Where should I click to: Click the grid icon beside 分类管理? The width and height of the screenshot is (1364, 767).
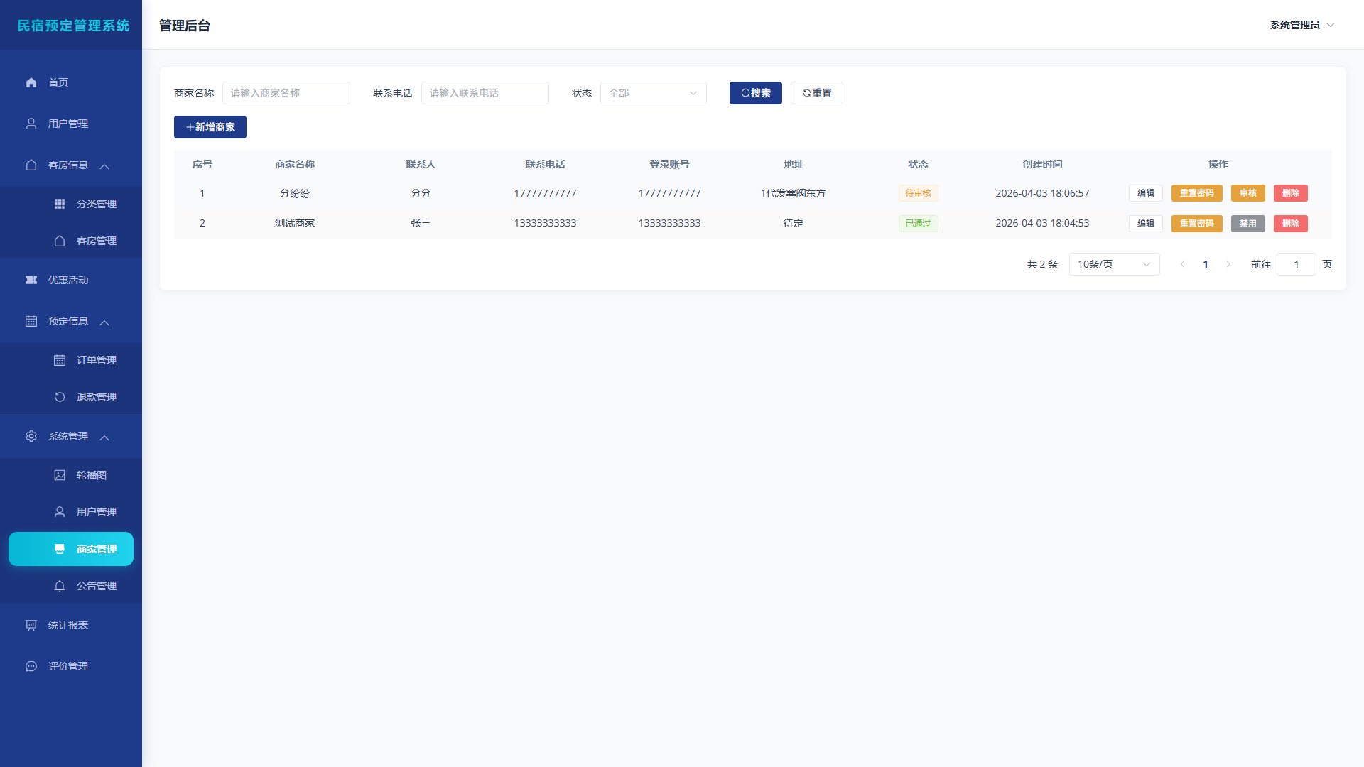tap(60, 204)
